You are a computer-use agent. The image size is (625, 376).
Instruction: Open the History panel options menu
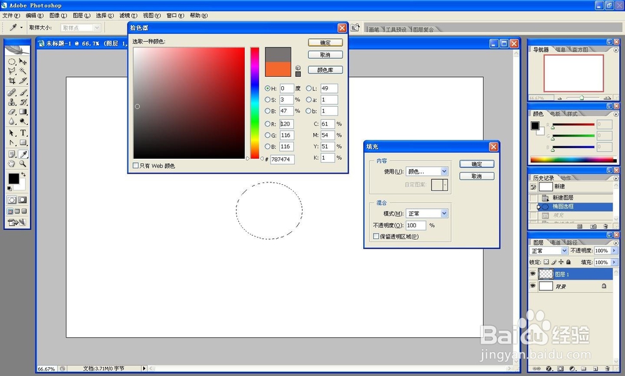(616, 178)
